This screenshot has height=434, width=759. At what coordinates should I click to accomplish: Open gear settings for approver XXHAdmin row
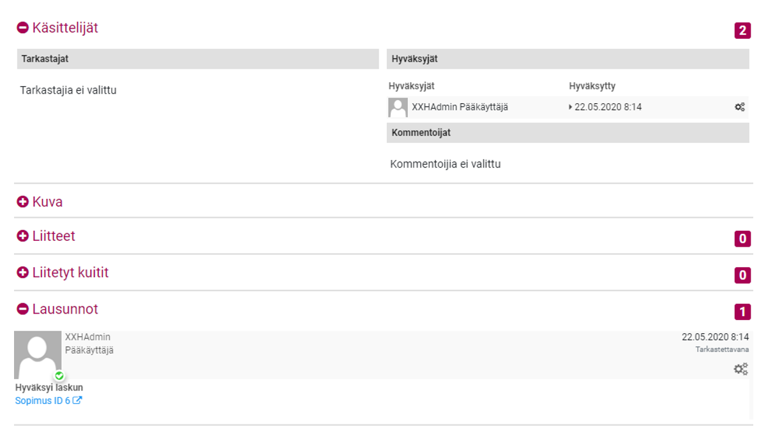point(740,107)
